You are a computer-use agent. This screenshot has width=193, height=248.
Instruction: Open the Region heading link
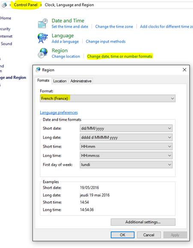(x=59, y=50)
